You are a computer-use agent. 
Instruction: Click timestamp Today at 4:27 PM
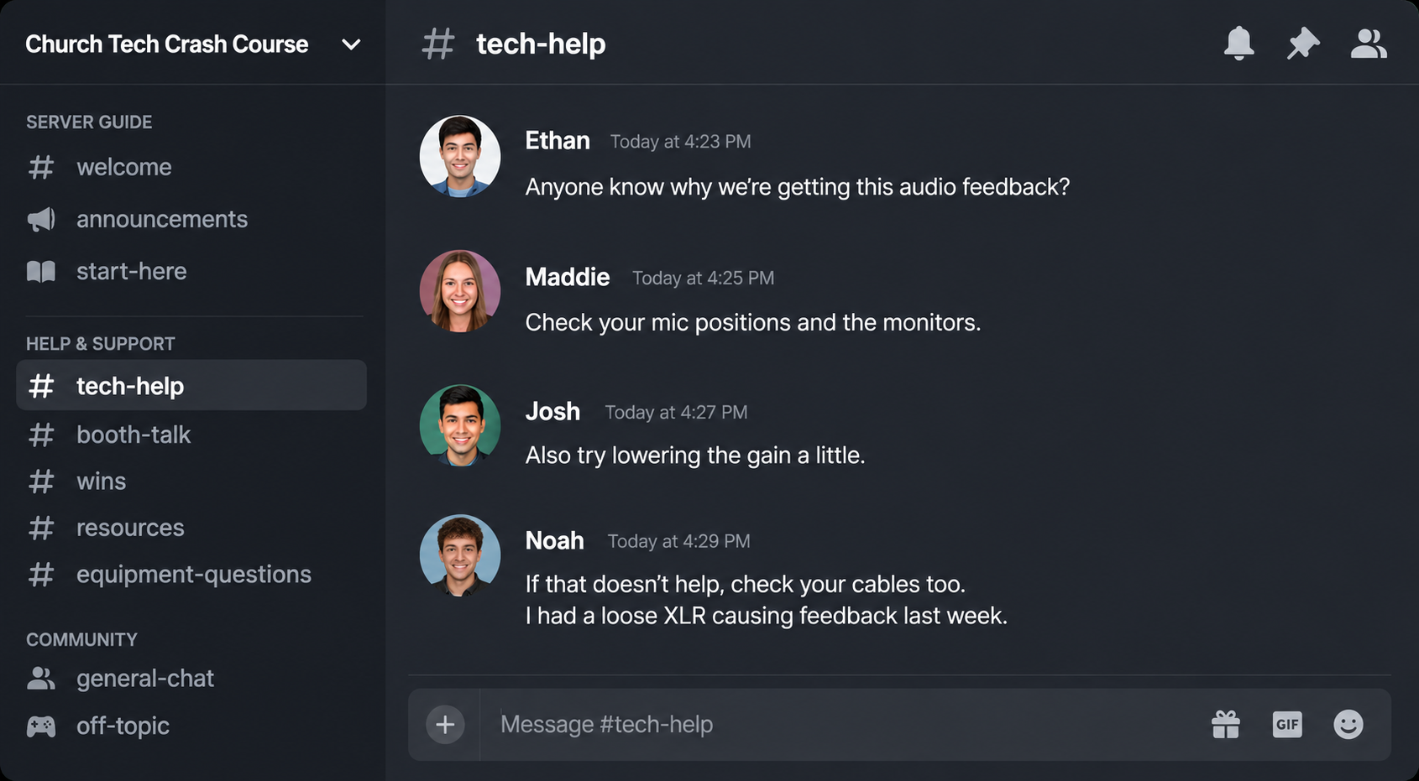click(676, 412)
